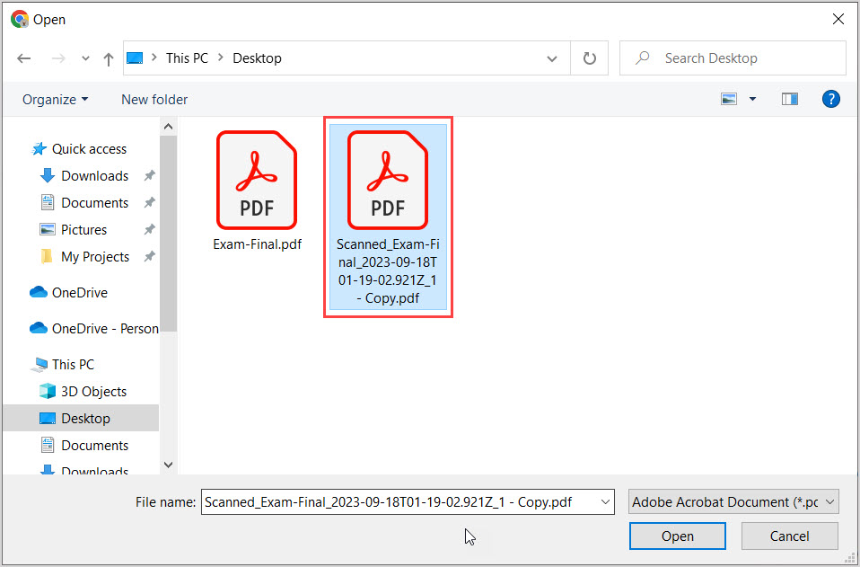Click the change view icon
Image resolution: width=860 pixels, height=567 pixels.
(730, 99)
